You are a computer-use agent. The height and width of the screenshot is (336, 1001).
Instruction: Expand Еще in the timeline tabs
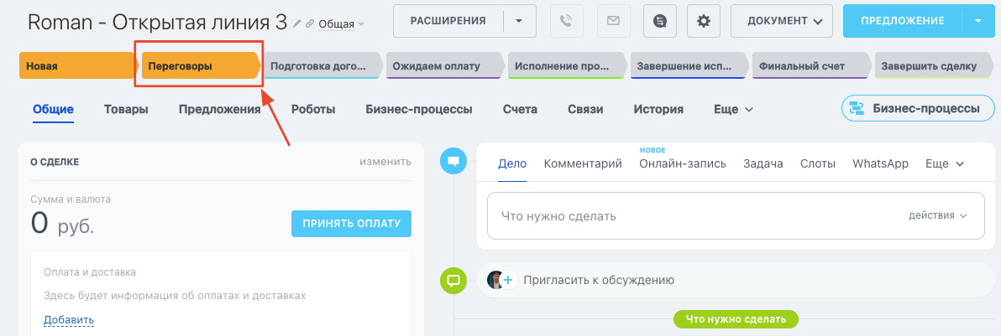(x=944, y=164)
